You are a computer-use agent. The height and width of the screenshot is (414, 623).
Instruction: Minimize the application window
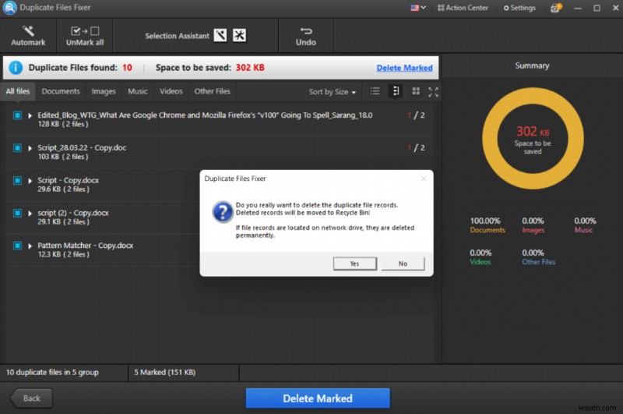pyautogui.click(x=578, y=8)
